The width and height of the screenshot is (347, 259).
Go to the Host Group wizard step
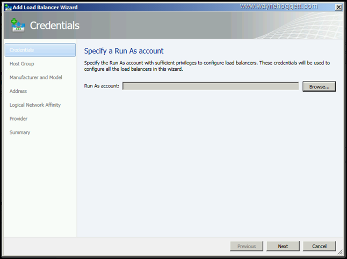click(21, 64)
